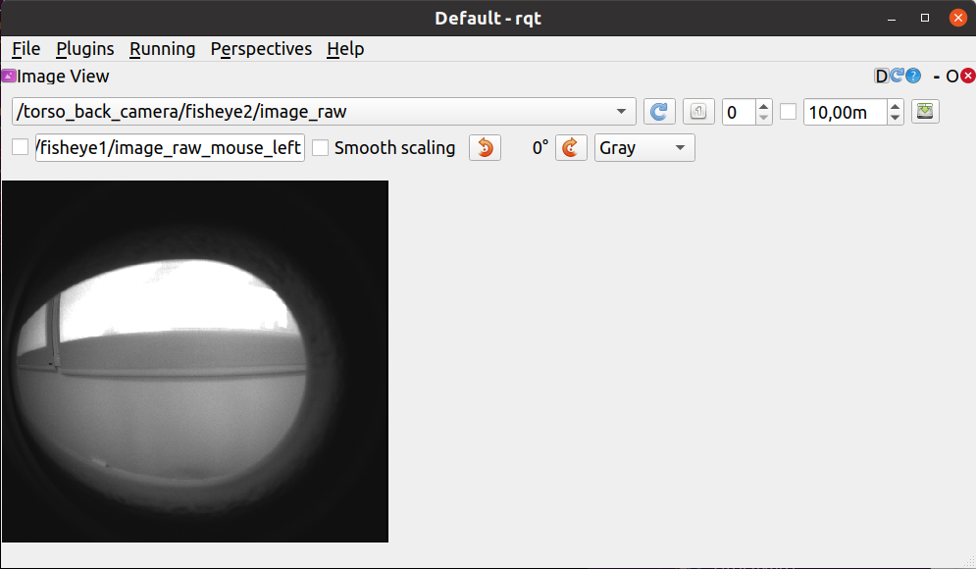Close the Image View plugin panel
The height and width of the screenshot is (569, 976).
(968, 76)
